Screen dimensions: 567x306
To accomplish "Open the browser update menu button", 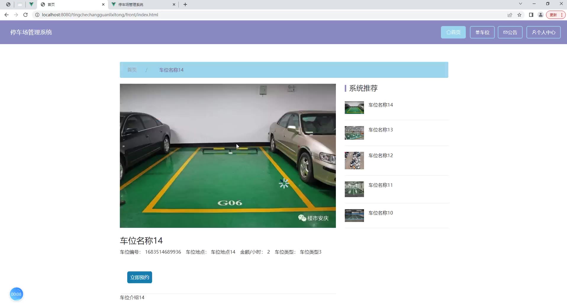I will tap(555, 15).
